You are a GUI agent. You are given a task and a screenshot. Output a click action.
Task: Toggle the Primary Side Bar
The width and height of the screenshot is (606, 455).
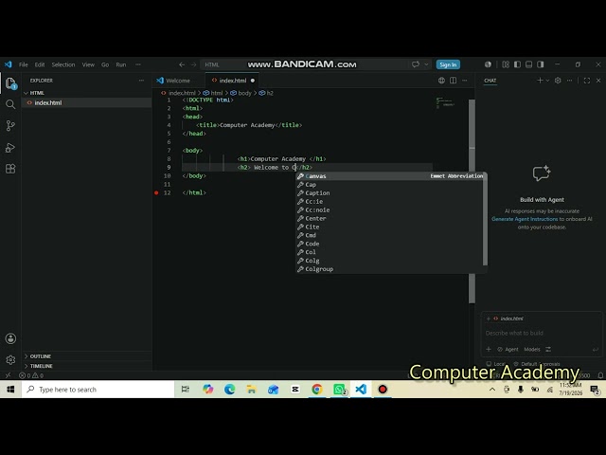(x=517, y=64)
